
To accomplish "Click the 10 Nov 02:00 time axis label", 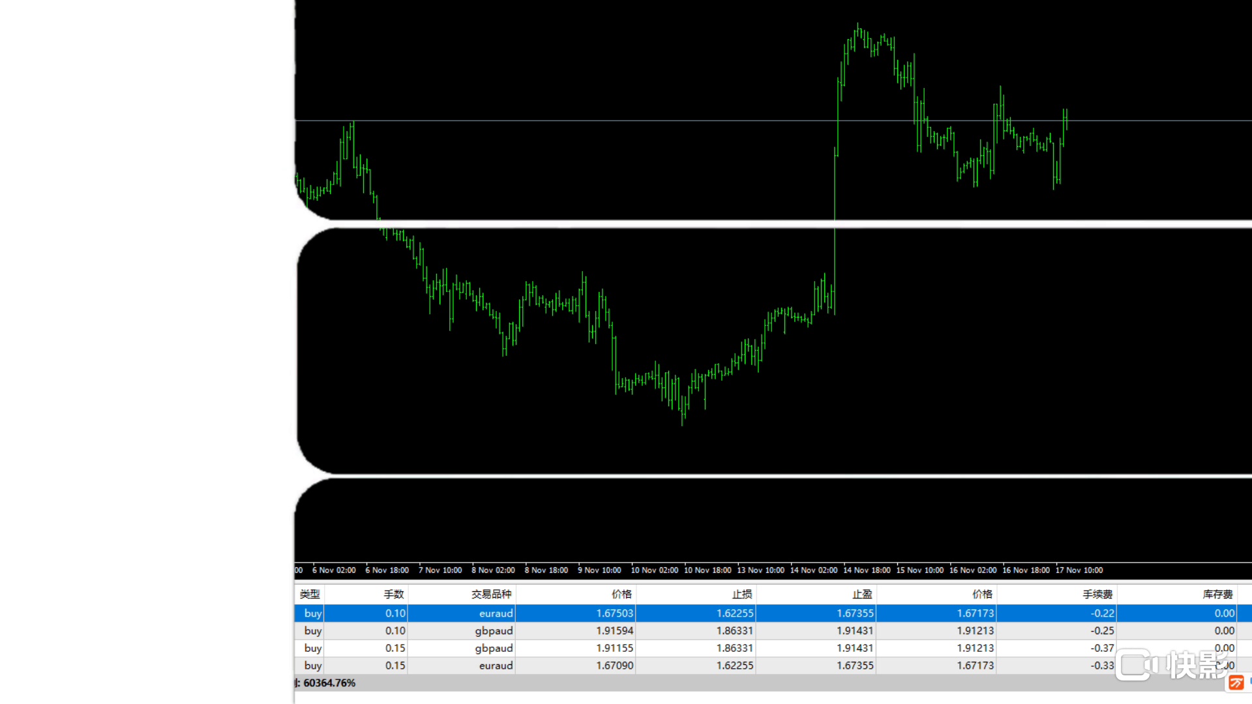I will pyautogui.click(x=654, y=570).
